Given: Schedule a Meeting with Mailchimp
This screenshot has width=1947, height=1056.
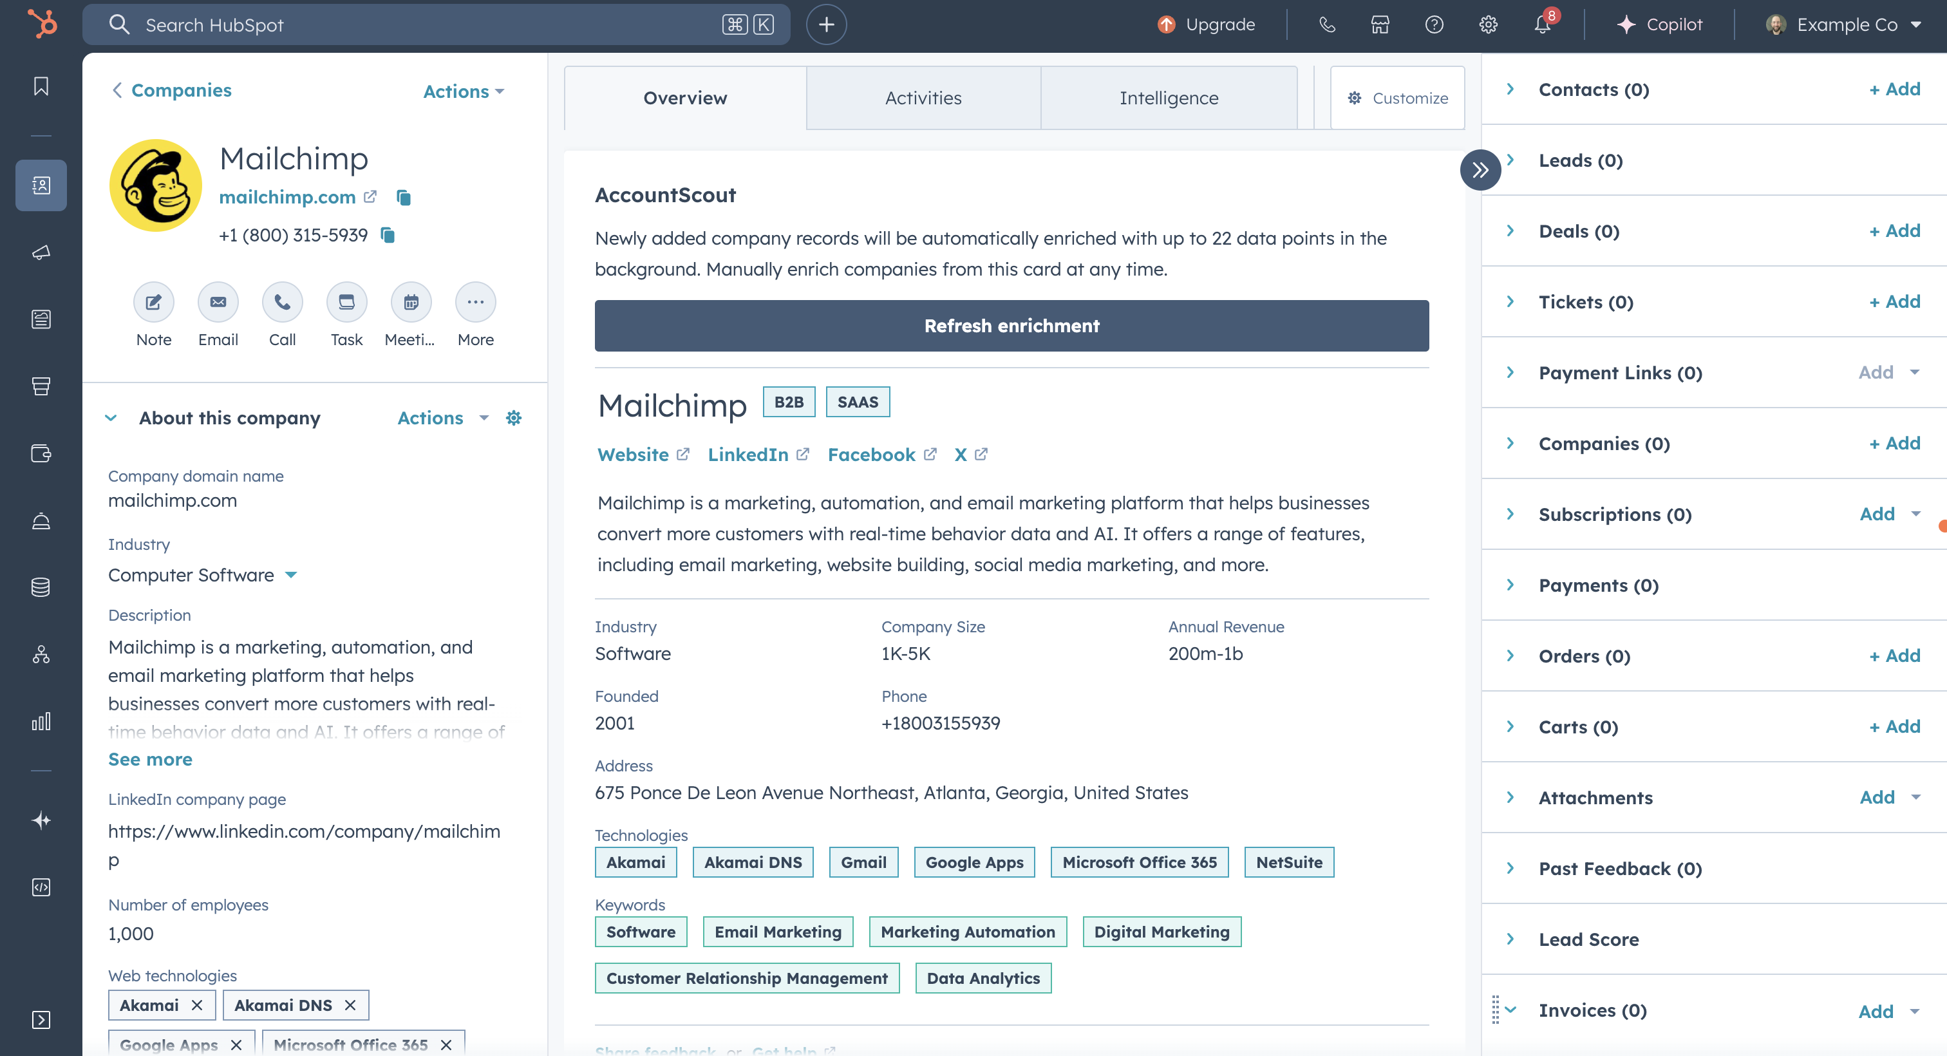Looking at the screenshot, I should (x=410, y=301).
